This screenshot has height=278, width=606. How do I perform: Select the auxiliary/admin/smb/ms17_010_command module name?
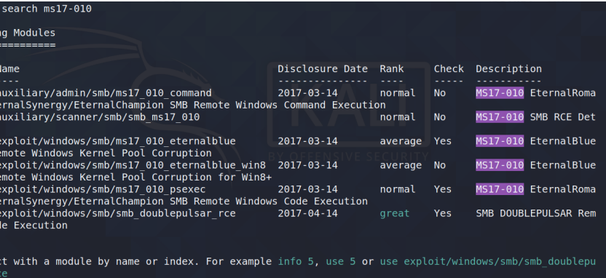click(x=105, y=93)
